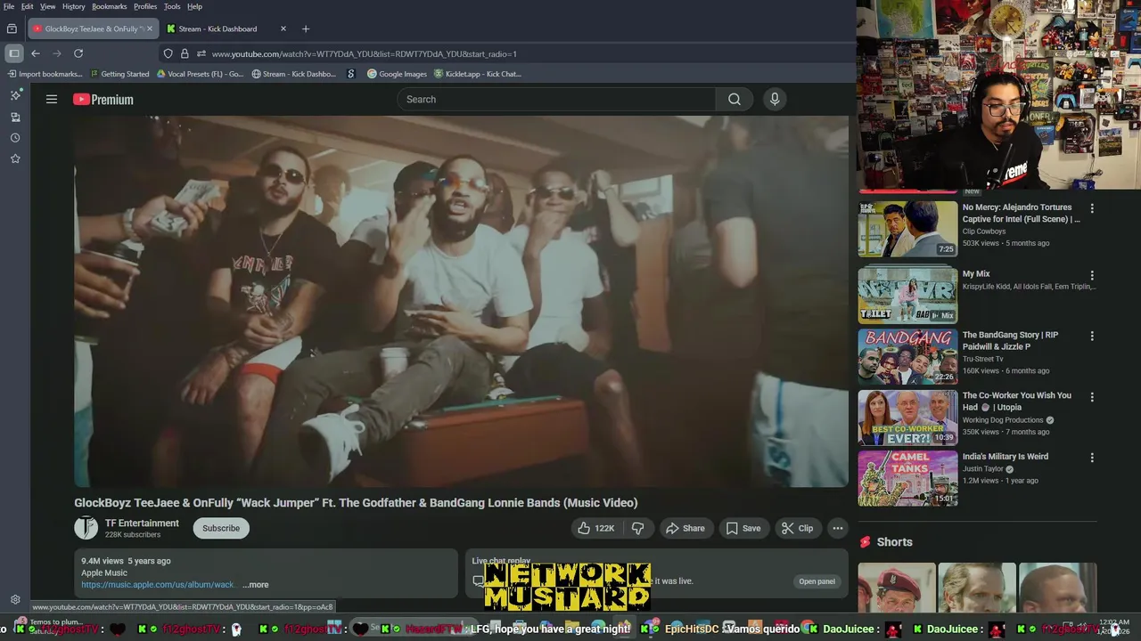Image resolution: width=1141 pixels, height=641 pixels.
Task: Open Co-Worker You Wish thumbnail
Action: (x=907, y=417)
